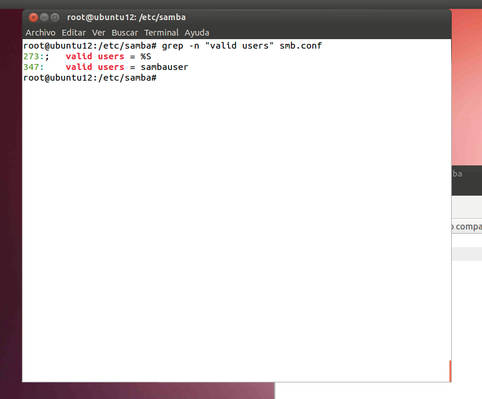Viewport: 482px width, 399px height.
Task: Open the Buscar menu
Action: tap(125, 33)
